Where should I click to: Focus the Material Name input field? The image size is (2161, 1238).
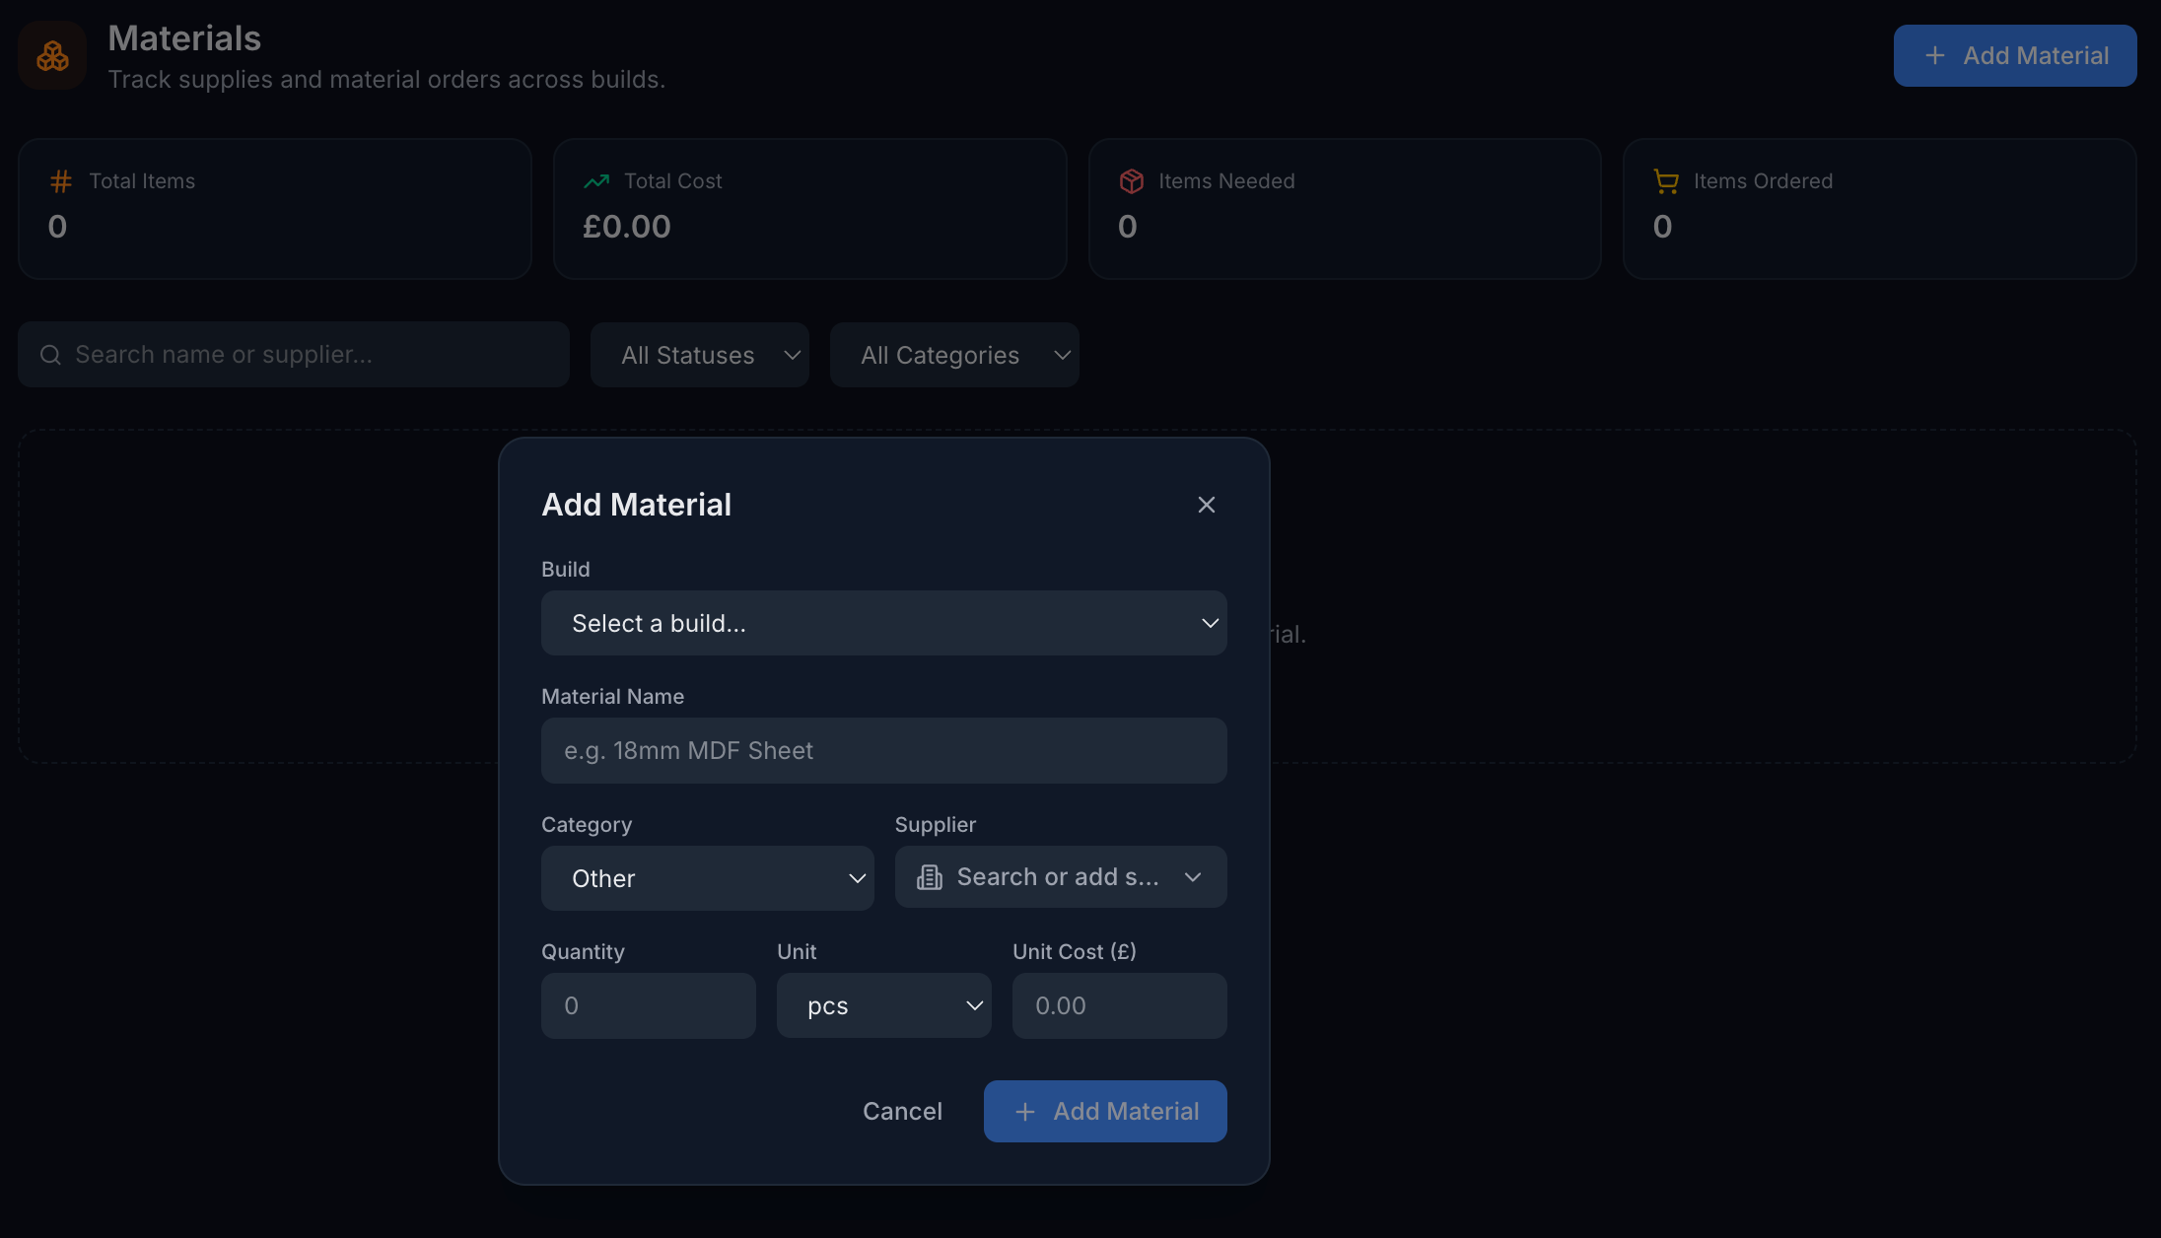883,750
